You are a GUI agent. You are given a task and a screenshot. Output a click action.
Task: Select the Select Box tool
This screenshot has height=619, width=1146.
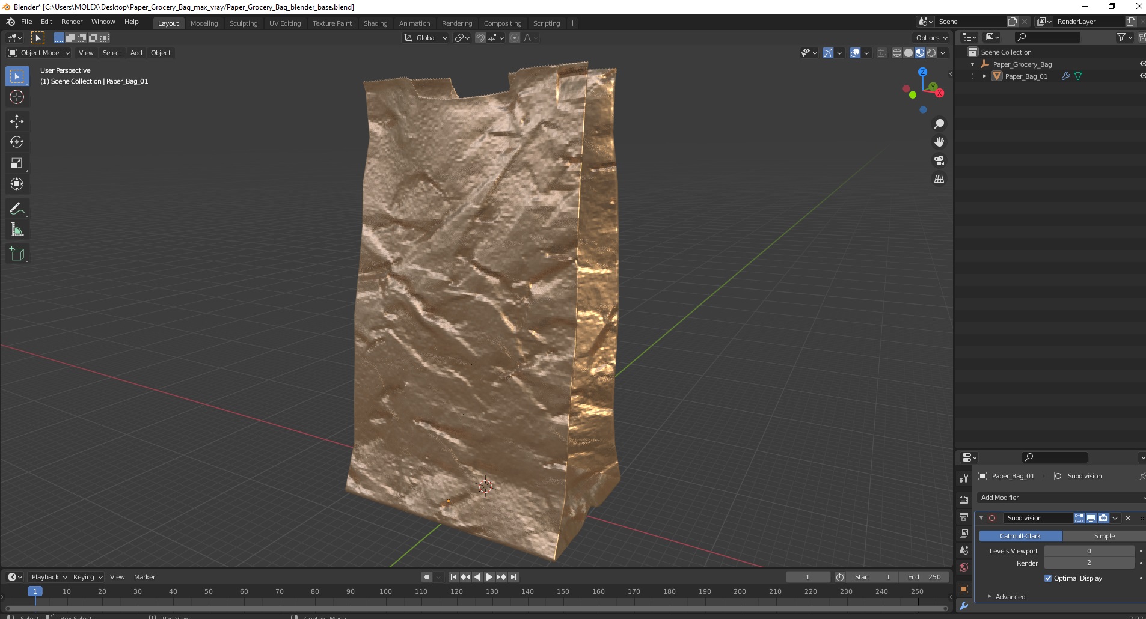click(17, 76)
